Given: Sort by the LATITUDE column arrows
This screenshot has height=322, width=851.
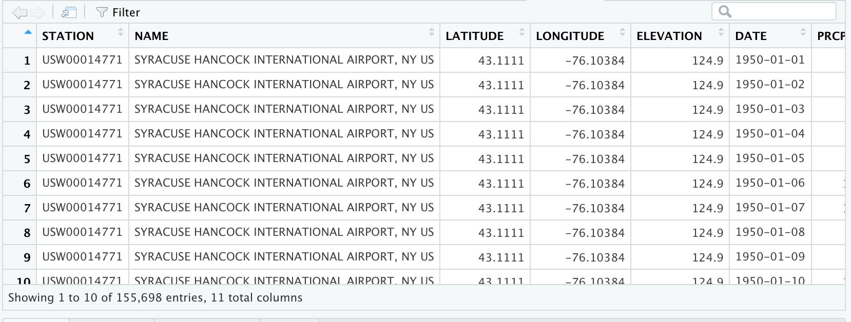Looking at the screenshot, I should (x=522, y=32).
